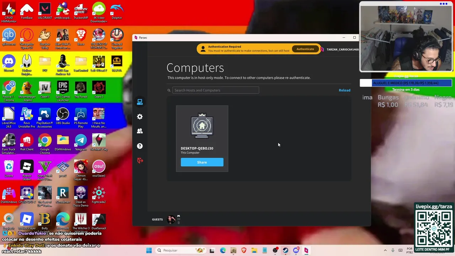Open Telegram desktop shortcut
This screenshot has width=455, height=256.
click(x=81, y=142)
